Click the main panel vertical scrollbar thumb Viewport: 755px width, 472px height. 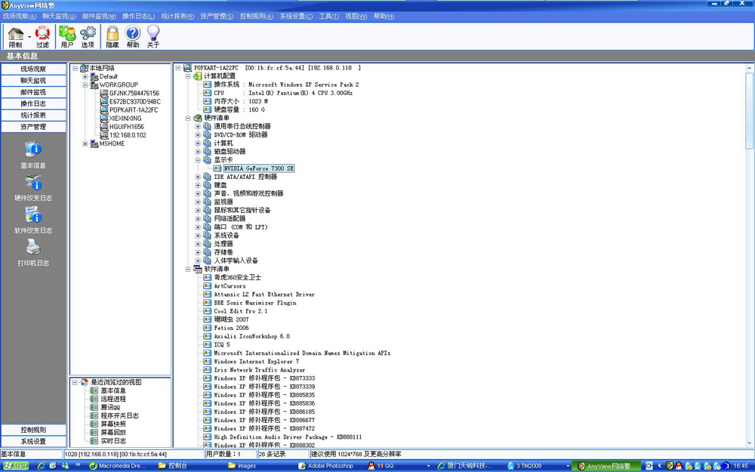[749, 111]
